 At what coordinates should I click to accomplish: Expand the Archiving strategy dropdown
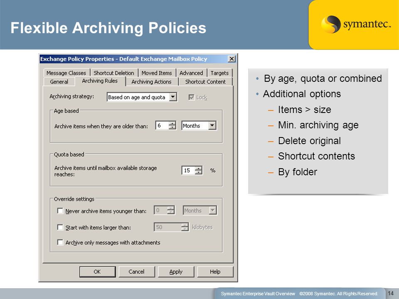pyautogui.click(x=173, y=97)
